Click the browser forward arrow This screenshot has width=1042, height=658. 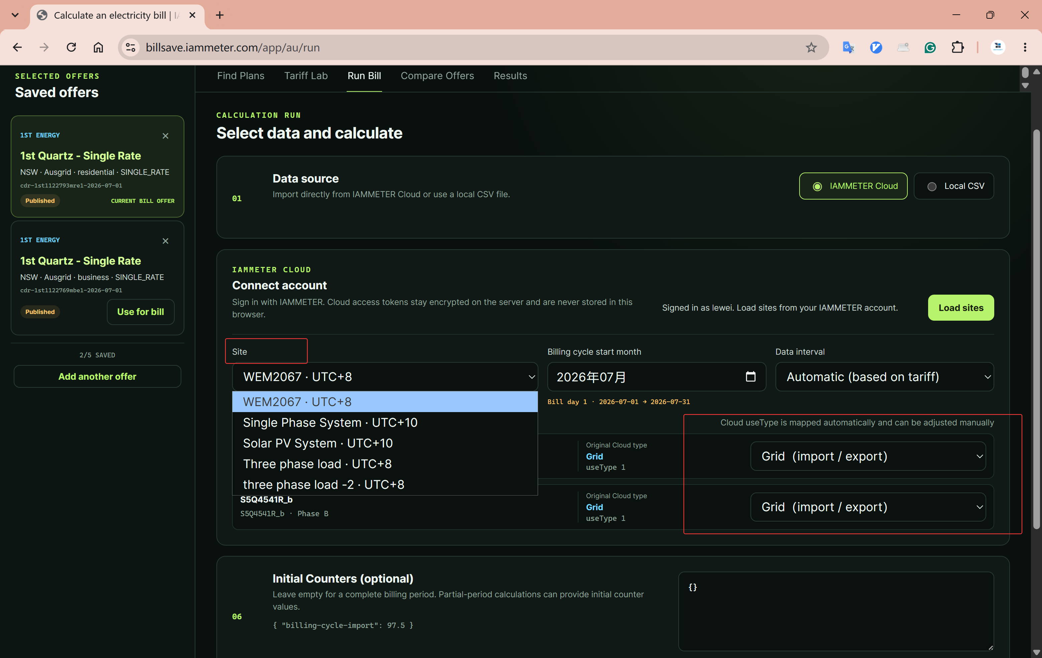coord(44,47)
